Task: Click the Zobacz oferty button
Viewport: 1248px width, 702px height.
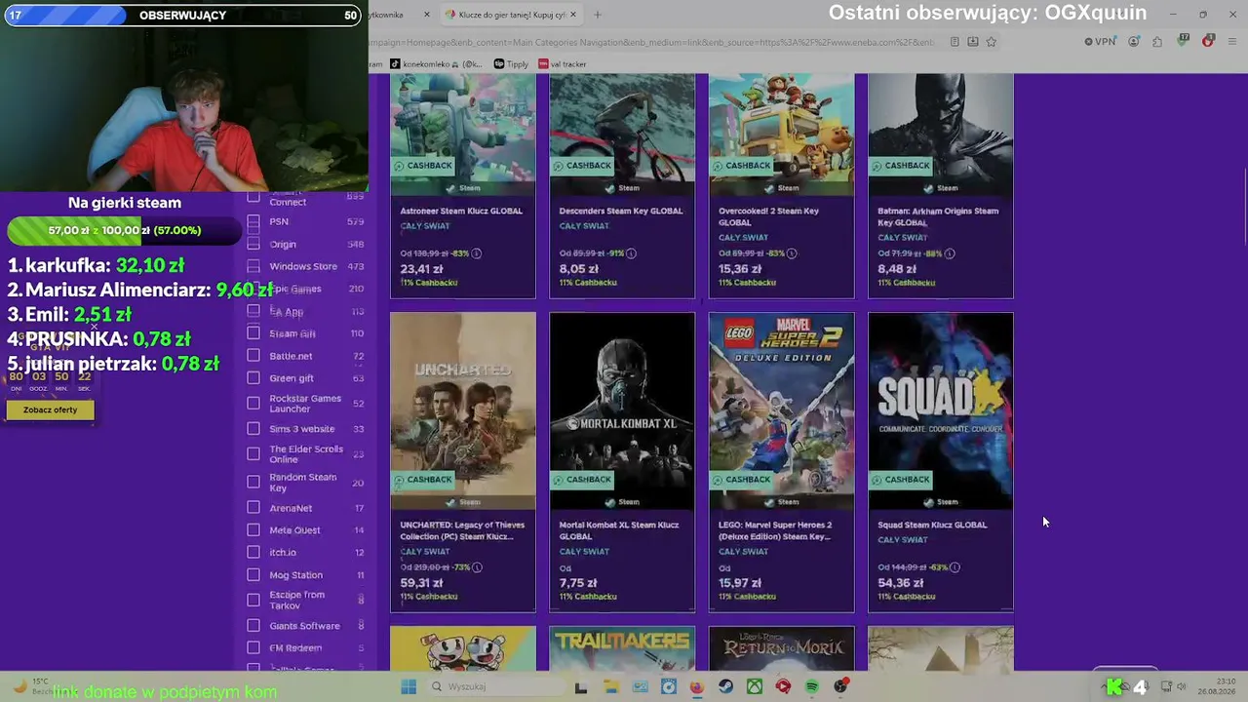Action: 51,410
